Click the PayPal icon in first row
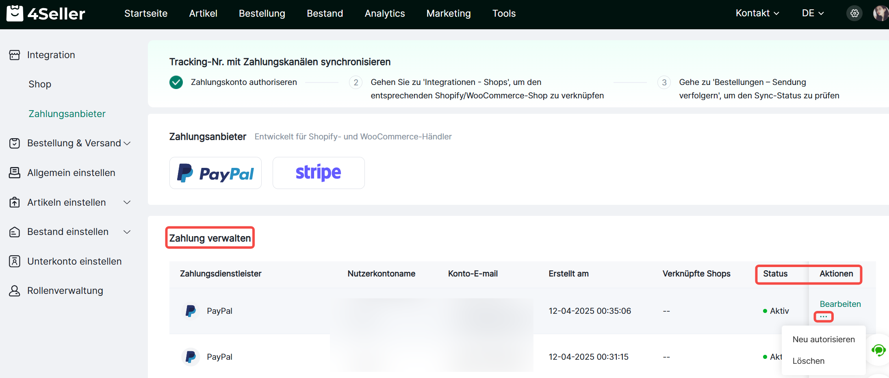The width and height of the screenshot is (889, 378). [x=190, y=311]
